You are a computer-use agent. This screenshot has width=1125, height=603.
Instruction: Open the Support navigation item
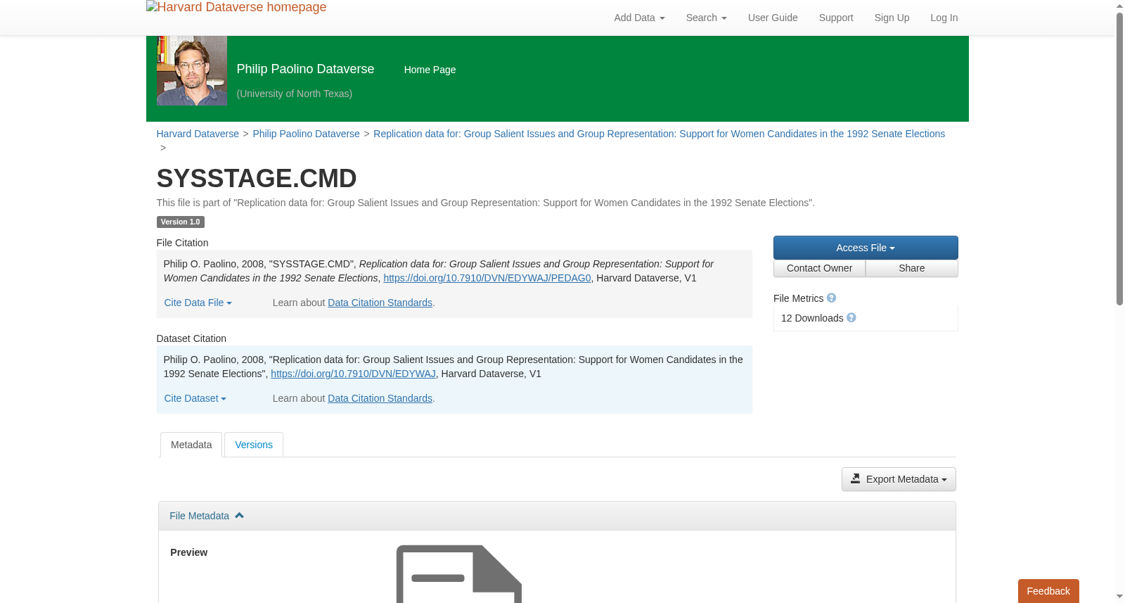[836, 18]
